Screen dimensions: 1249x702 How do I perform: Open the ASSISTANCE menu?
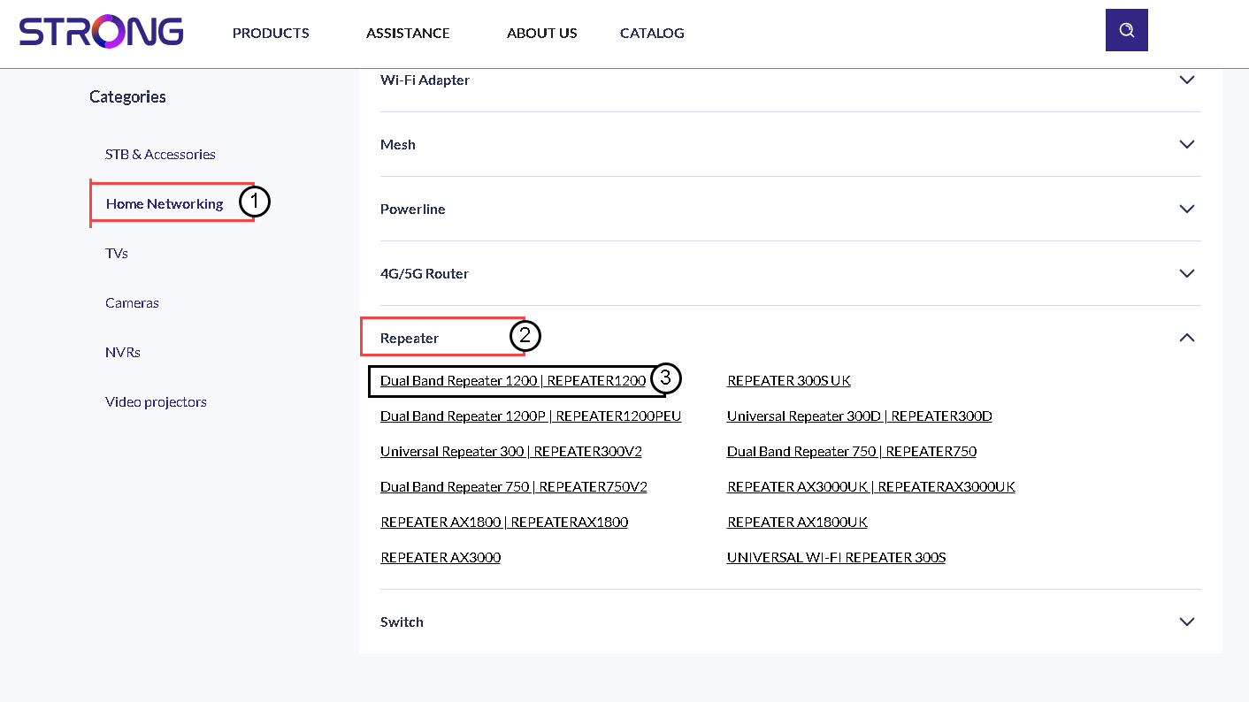click(x=408, y=33)
